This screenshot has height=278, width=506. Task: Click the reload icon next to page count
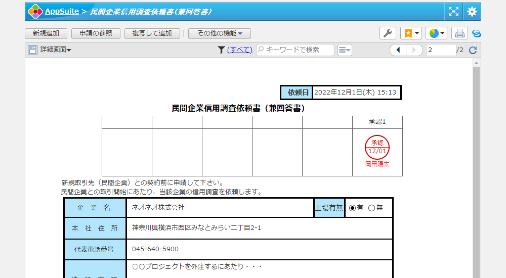pyautogui.click(x=473, y=50)
